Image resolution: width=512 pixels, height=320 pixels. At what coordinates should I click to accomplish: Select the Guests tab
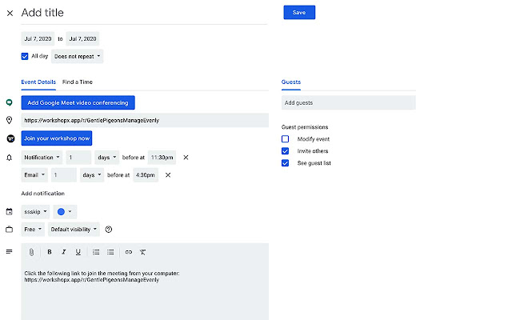click(x=291, y=82)
